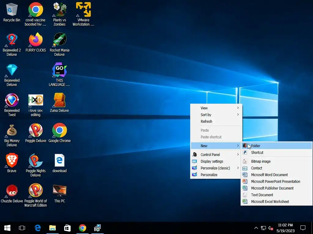Viewport: 313px width, 234px height.
Task: Select the Peggle Deluxe icon
Action: (x=35, y=130)
